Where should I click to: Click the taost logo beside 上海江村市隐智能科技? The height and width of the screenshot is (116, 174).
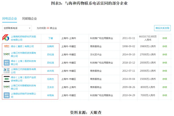(x=7, y=87)
